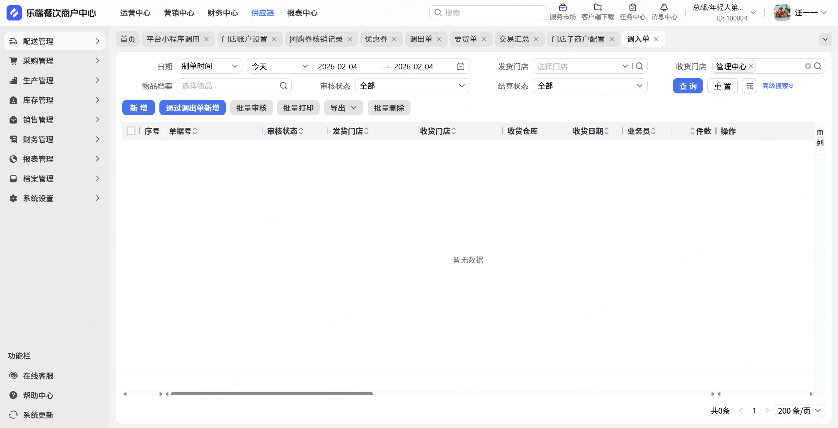Expand the 导出 export dropdown
This screenshot has height=428, width=838.
tap(343, 108)
